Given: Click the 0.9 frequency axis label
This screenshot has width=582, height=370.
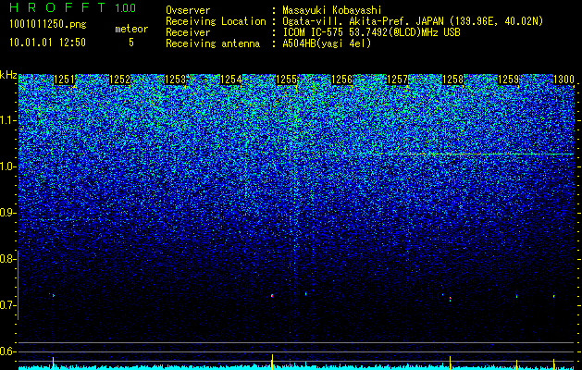Looking at the screenshot, I should point(7,213).
